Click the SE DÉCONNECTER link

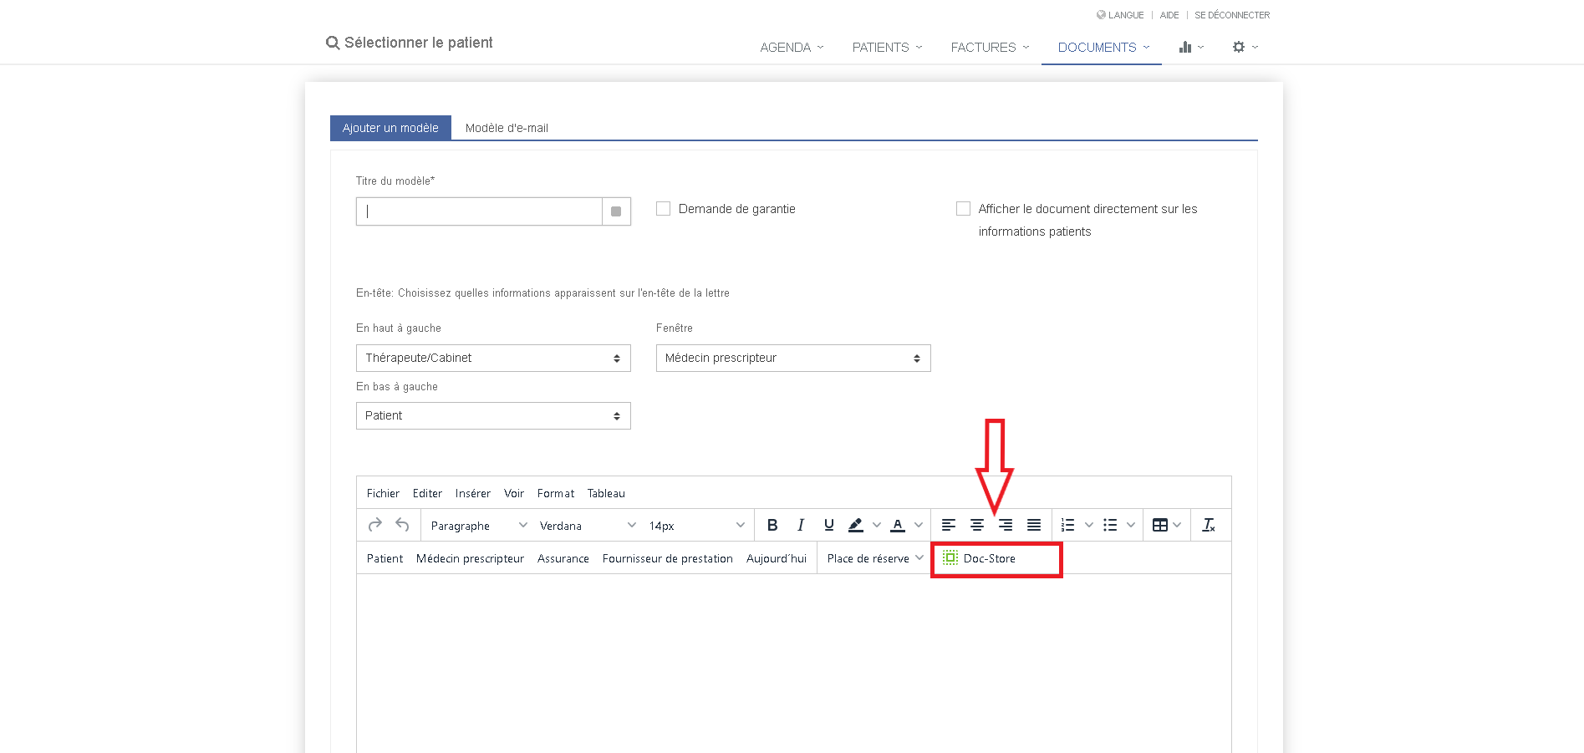(x=1231, y=15)
